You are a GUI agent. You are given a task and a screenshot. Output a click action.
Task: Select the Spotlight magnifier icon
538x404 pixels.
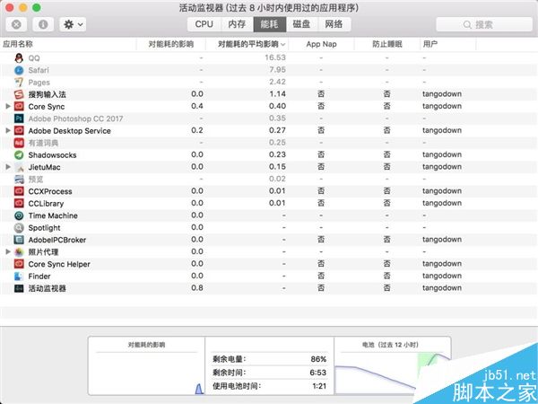[x=20, y=228]
